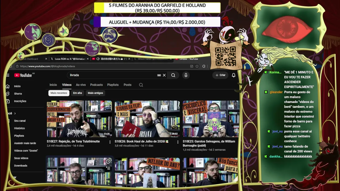The height and width of the screenshot is (191, 340).
Task: Search within the channel using magnifier icon
Action: coord(141,85)
